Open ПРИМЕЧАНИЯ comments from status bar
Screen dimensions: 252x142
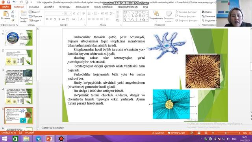coord(176,133)
